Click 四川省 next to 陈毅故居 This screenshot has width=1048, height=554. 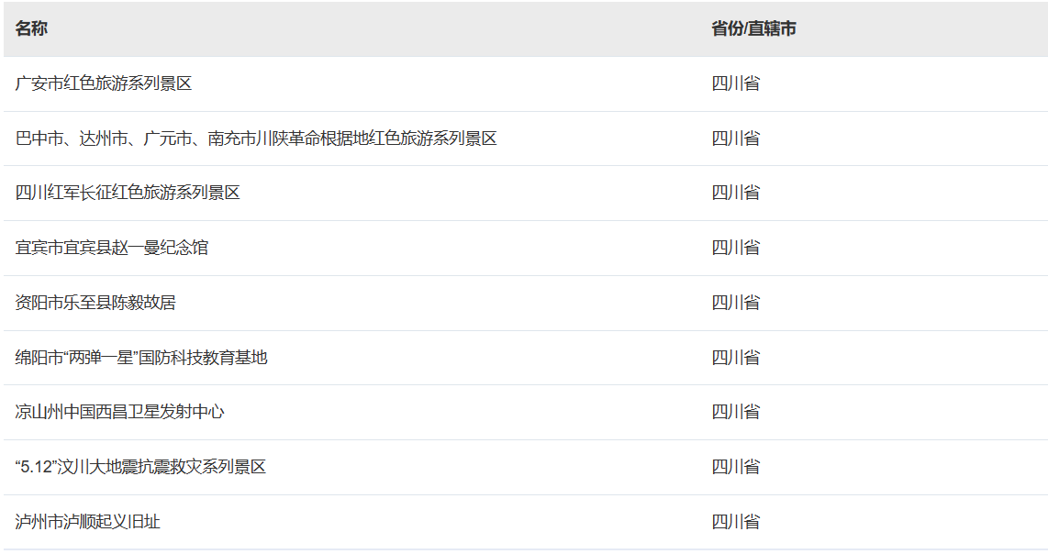coord(736,303)
